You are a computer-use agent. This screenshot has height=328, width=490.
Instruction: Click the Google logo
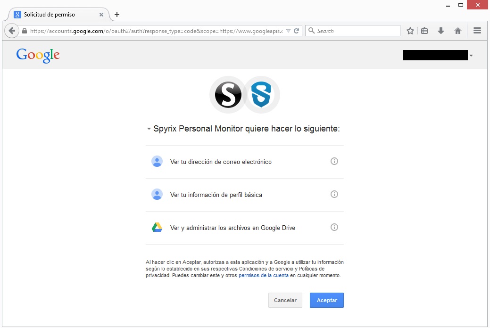coord(38,55)
